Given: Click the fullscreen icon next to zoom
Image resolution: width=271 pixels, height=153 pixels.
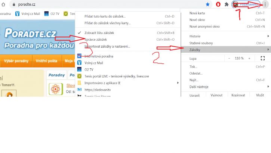Looking at the screenshot, I should [x=262, y=58].
